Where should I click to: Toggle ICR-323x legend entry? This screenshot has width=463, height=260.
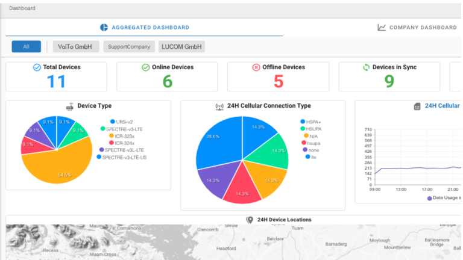pos(122,136)
